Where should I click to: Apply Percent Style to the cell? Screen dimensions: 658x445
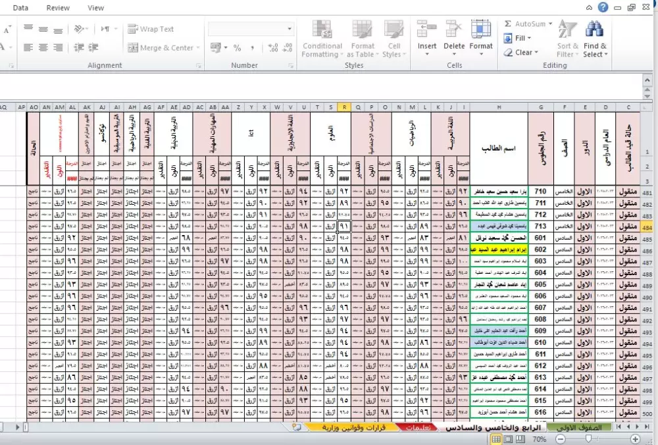[237, 47]
